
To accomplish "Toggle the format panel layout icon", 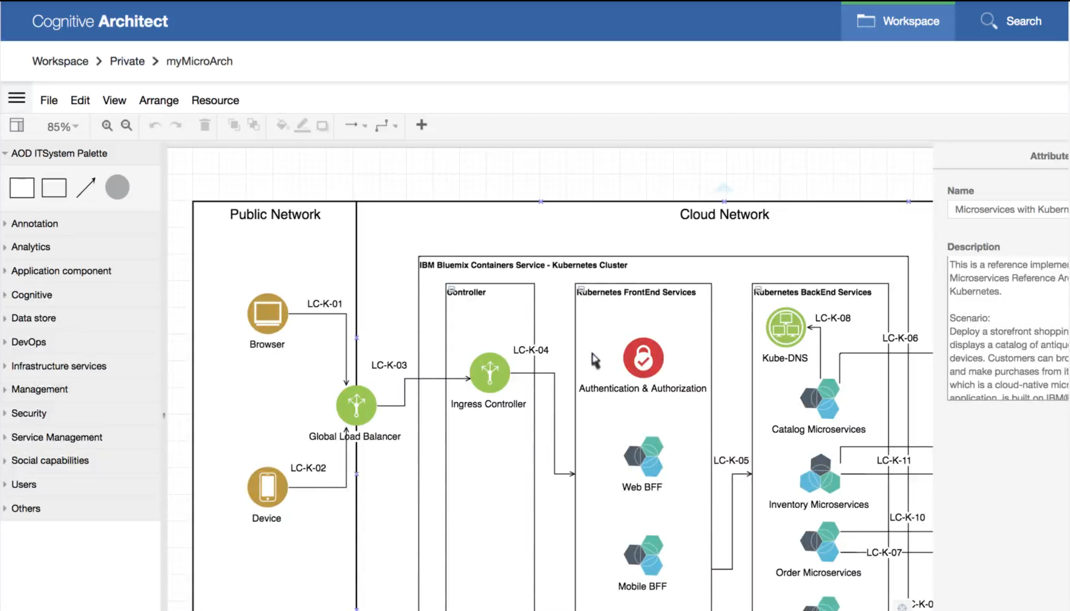I will point(17,125).
